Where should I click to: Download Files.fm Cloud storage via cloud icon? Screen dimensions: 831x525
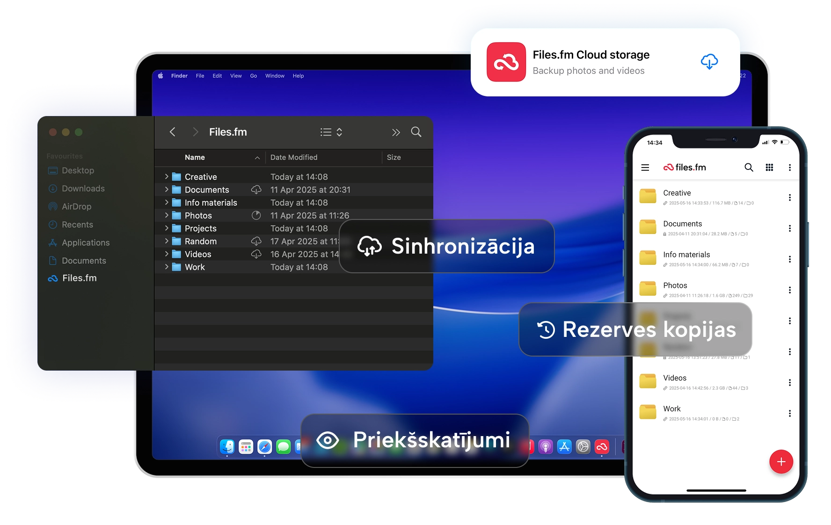tap(709, 61)
